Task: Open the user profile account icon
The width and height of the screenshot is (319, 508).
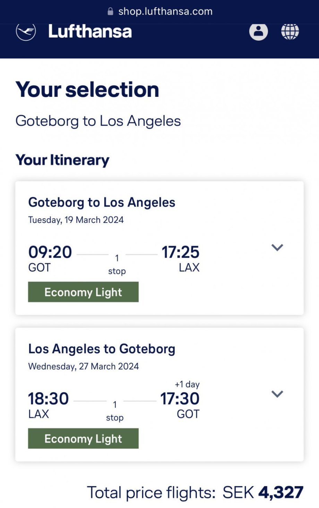Action: point(258,32)
